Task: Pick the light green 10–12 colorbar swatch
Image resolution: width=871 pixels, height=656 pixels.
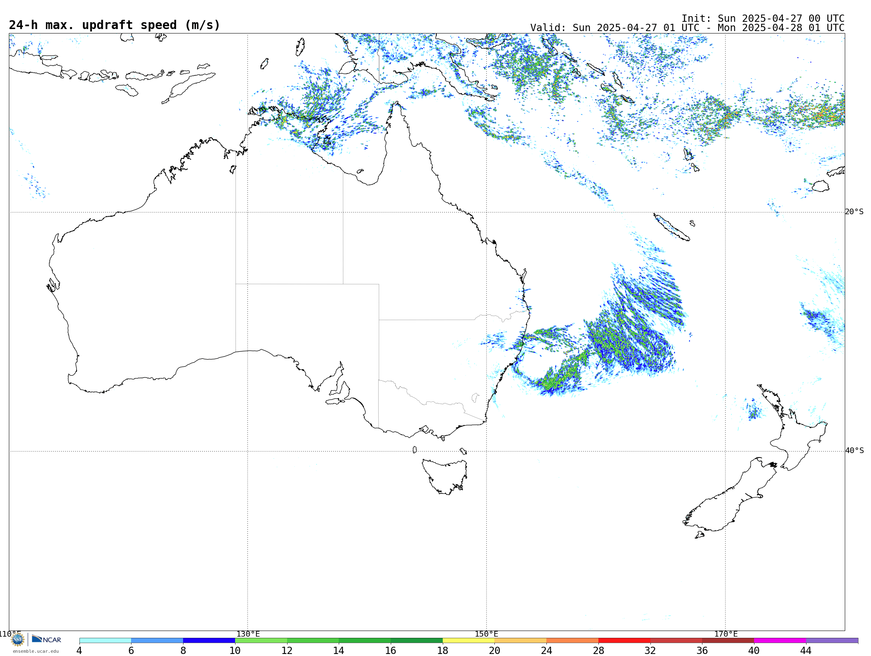Action: (x=261, y=641)
